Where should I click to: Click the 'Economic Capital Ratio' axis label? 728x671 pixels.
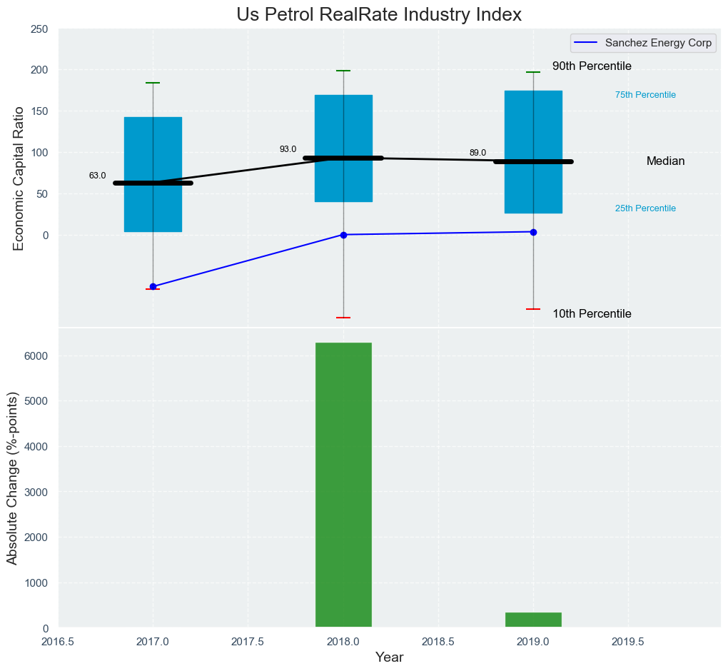click(x=19, y=178)
